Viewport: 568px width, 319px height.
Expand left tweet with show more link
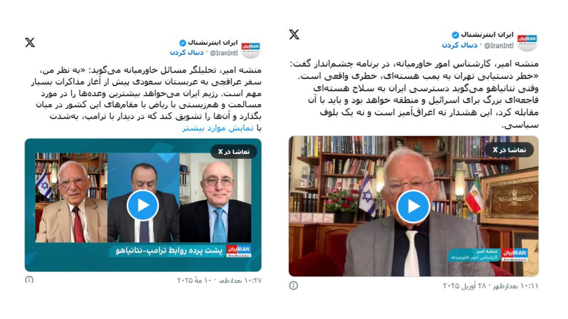pyautogui.click(x=218, y=129)
